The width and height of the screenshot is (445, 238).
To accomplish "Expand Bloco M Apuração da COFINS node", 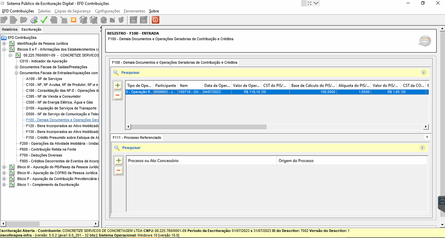I will click(4, 173).
